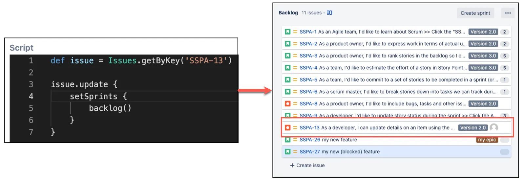Viewport: 525px width, 180px height.
Task: Open issue SSPA-1 link
Action: (308, 32)
